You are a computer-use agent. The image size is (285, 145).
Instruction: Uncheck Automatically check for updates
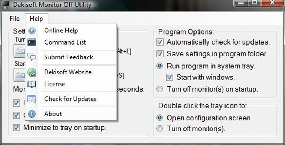[160, 42]
